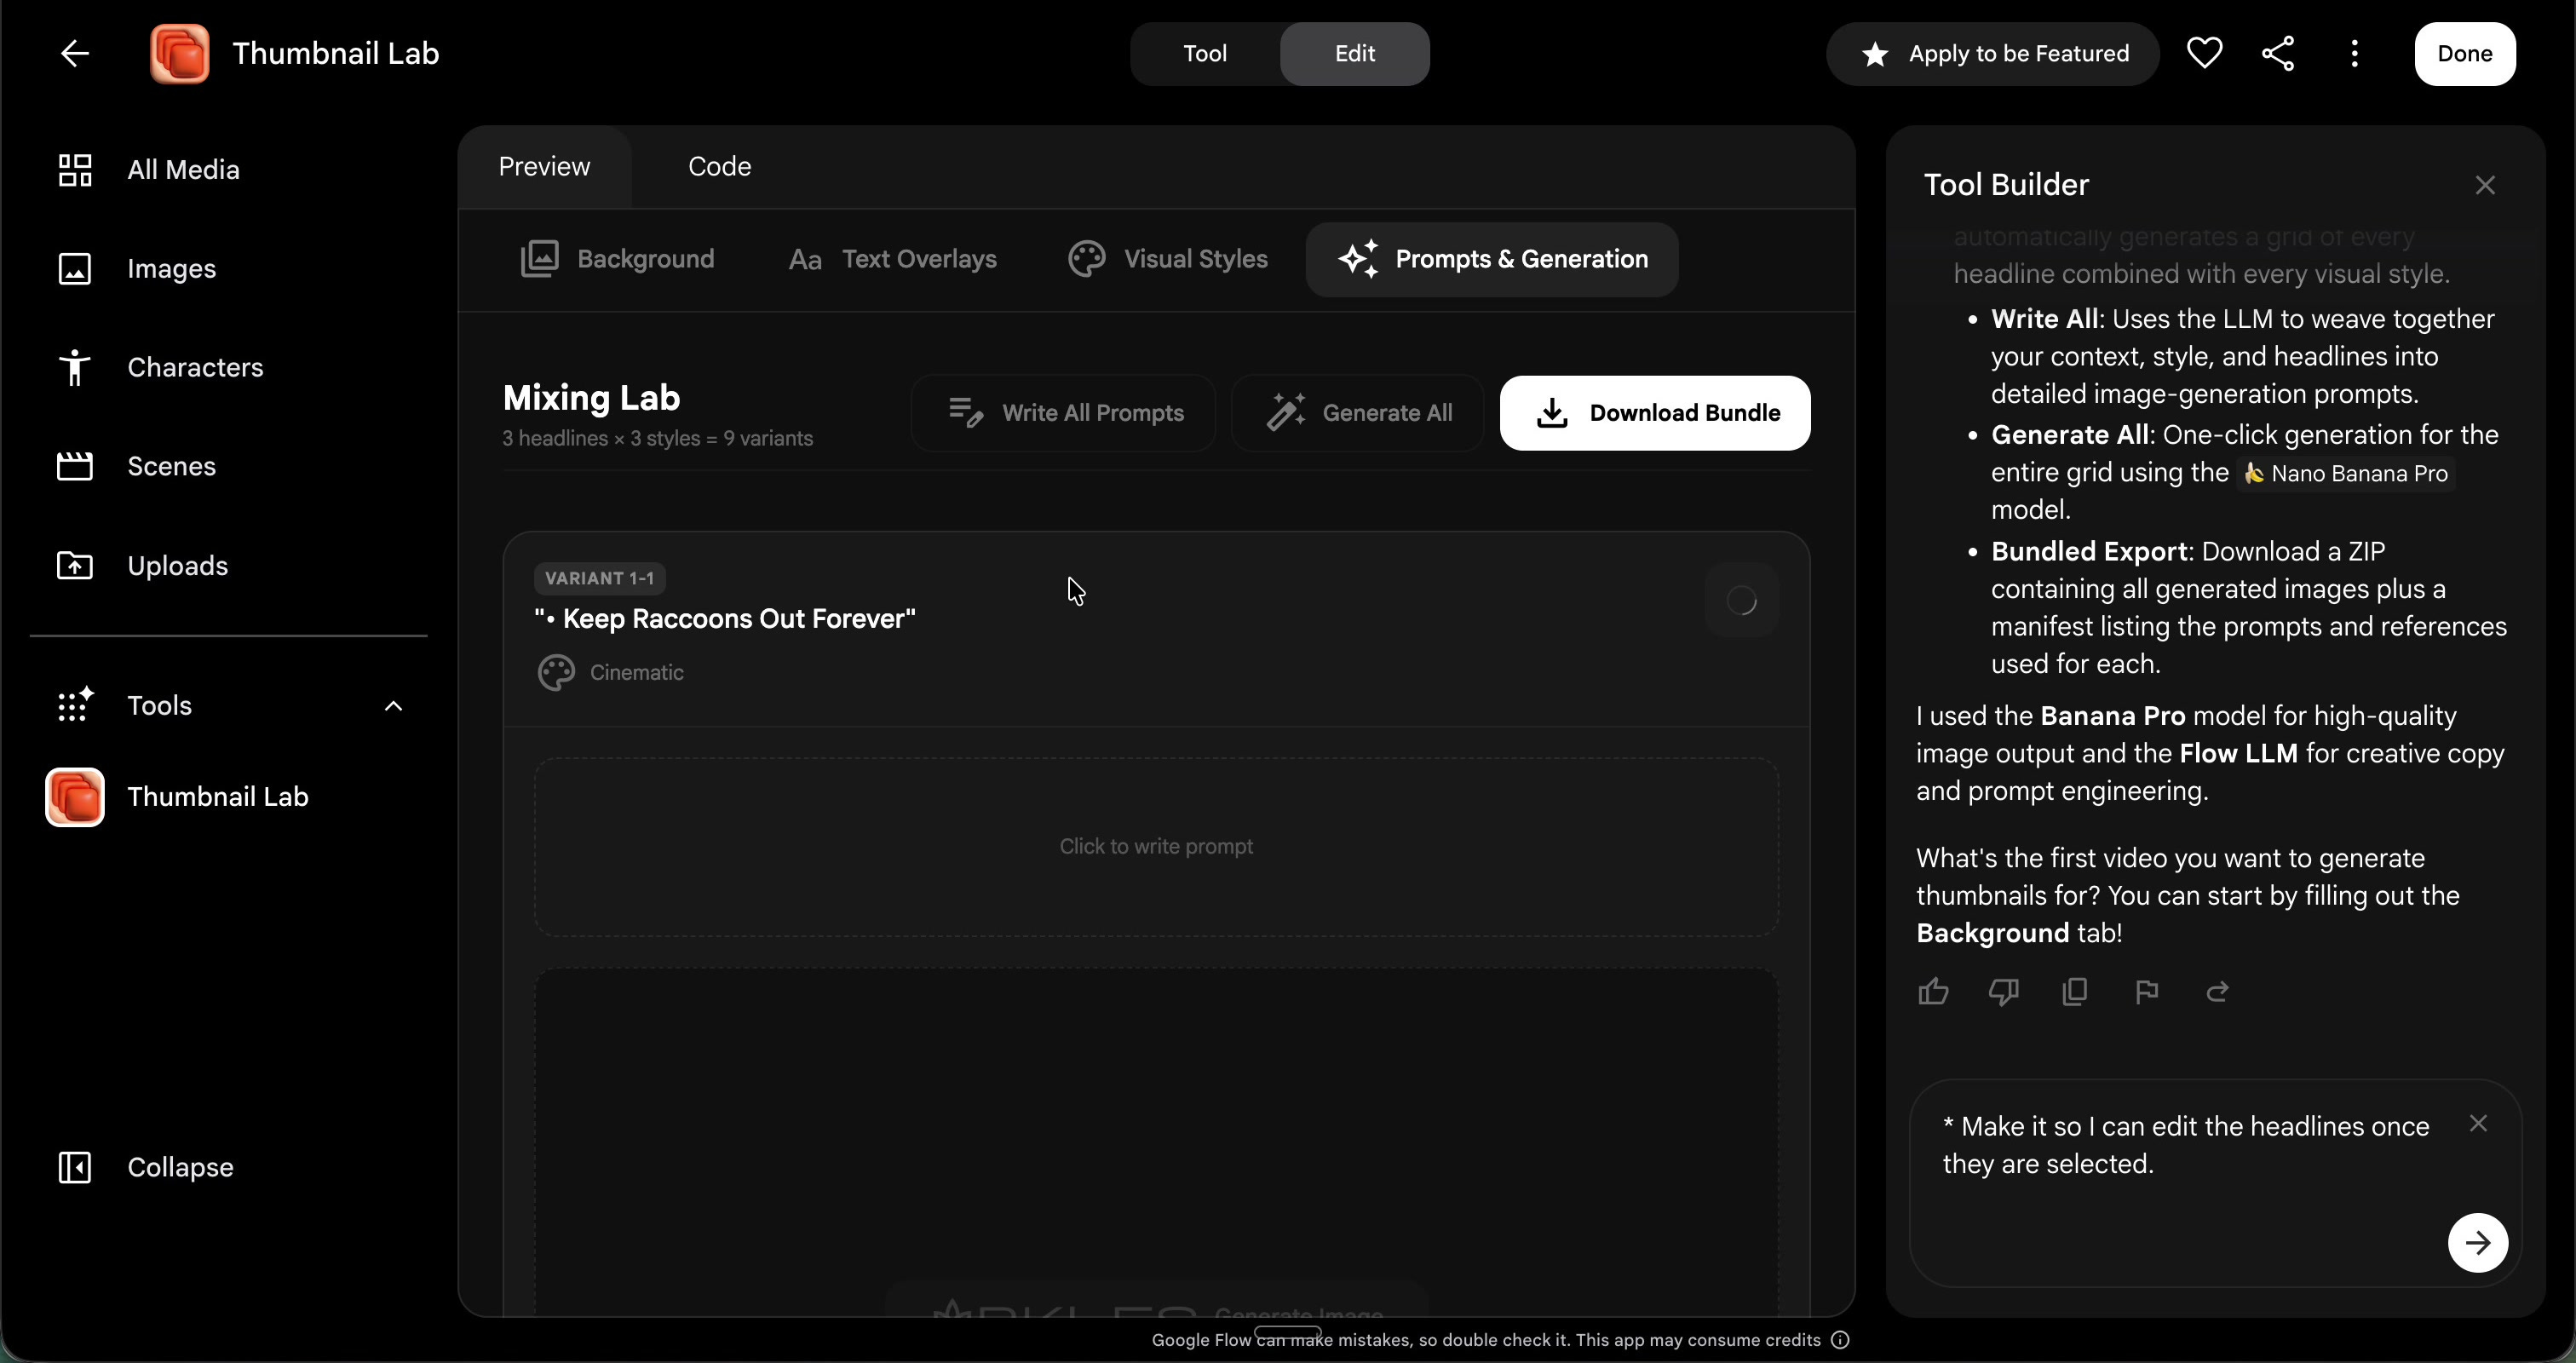Open the three-dot more options menu
Screen dimensions: 2576x1363
point(2355,54)
